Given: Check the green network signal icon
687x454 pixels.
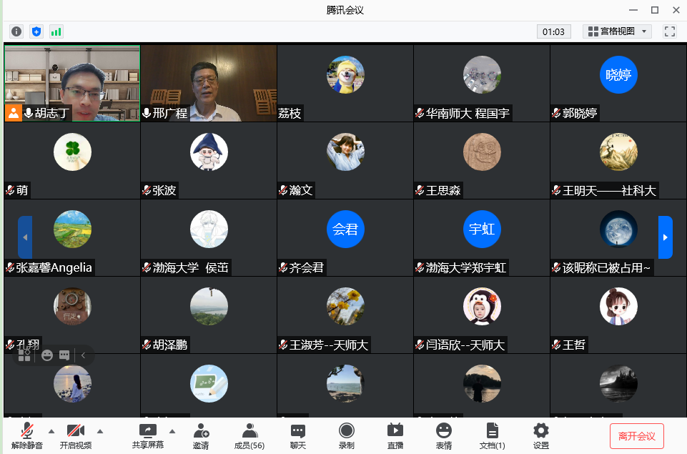Looking at the screenshot, I should point(56,31).
